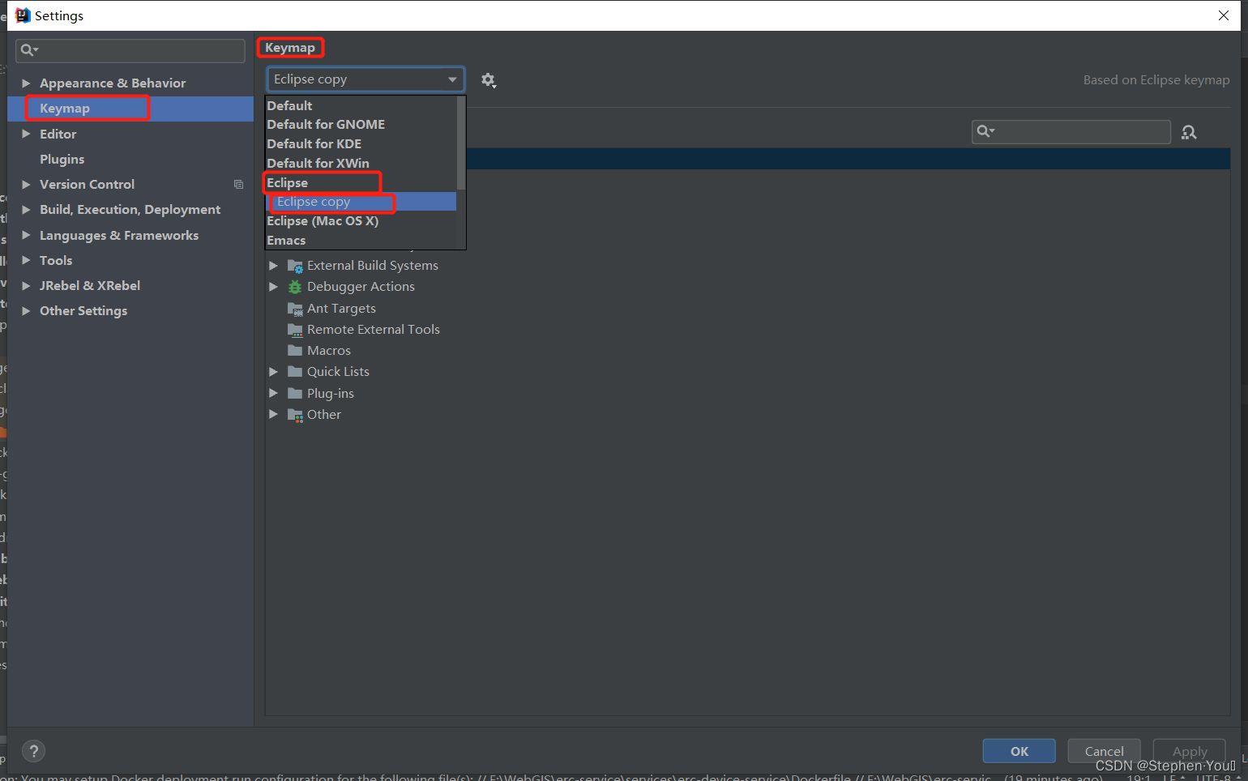Image resolution: width=1248 pixels, height=781 pixels.
Task: Click the settings search field
Action: click(x=130, y=50)
